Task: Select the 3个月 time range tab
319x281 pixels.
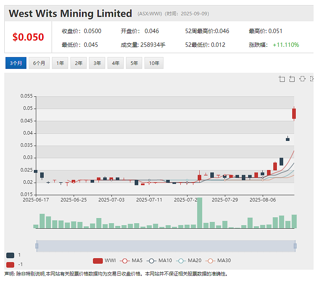Action: click(x=16, y=63)
